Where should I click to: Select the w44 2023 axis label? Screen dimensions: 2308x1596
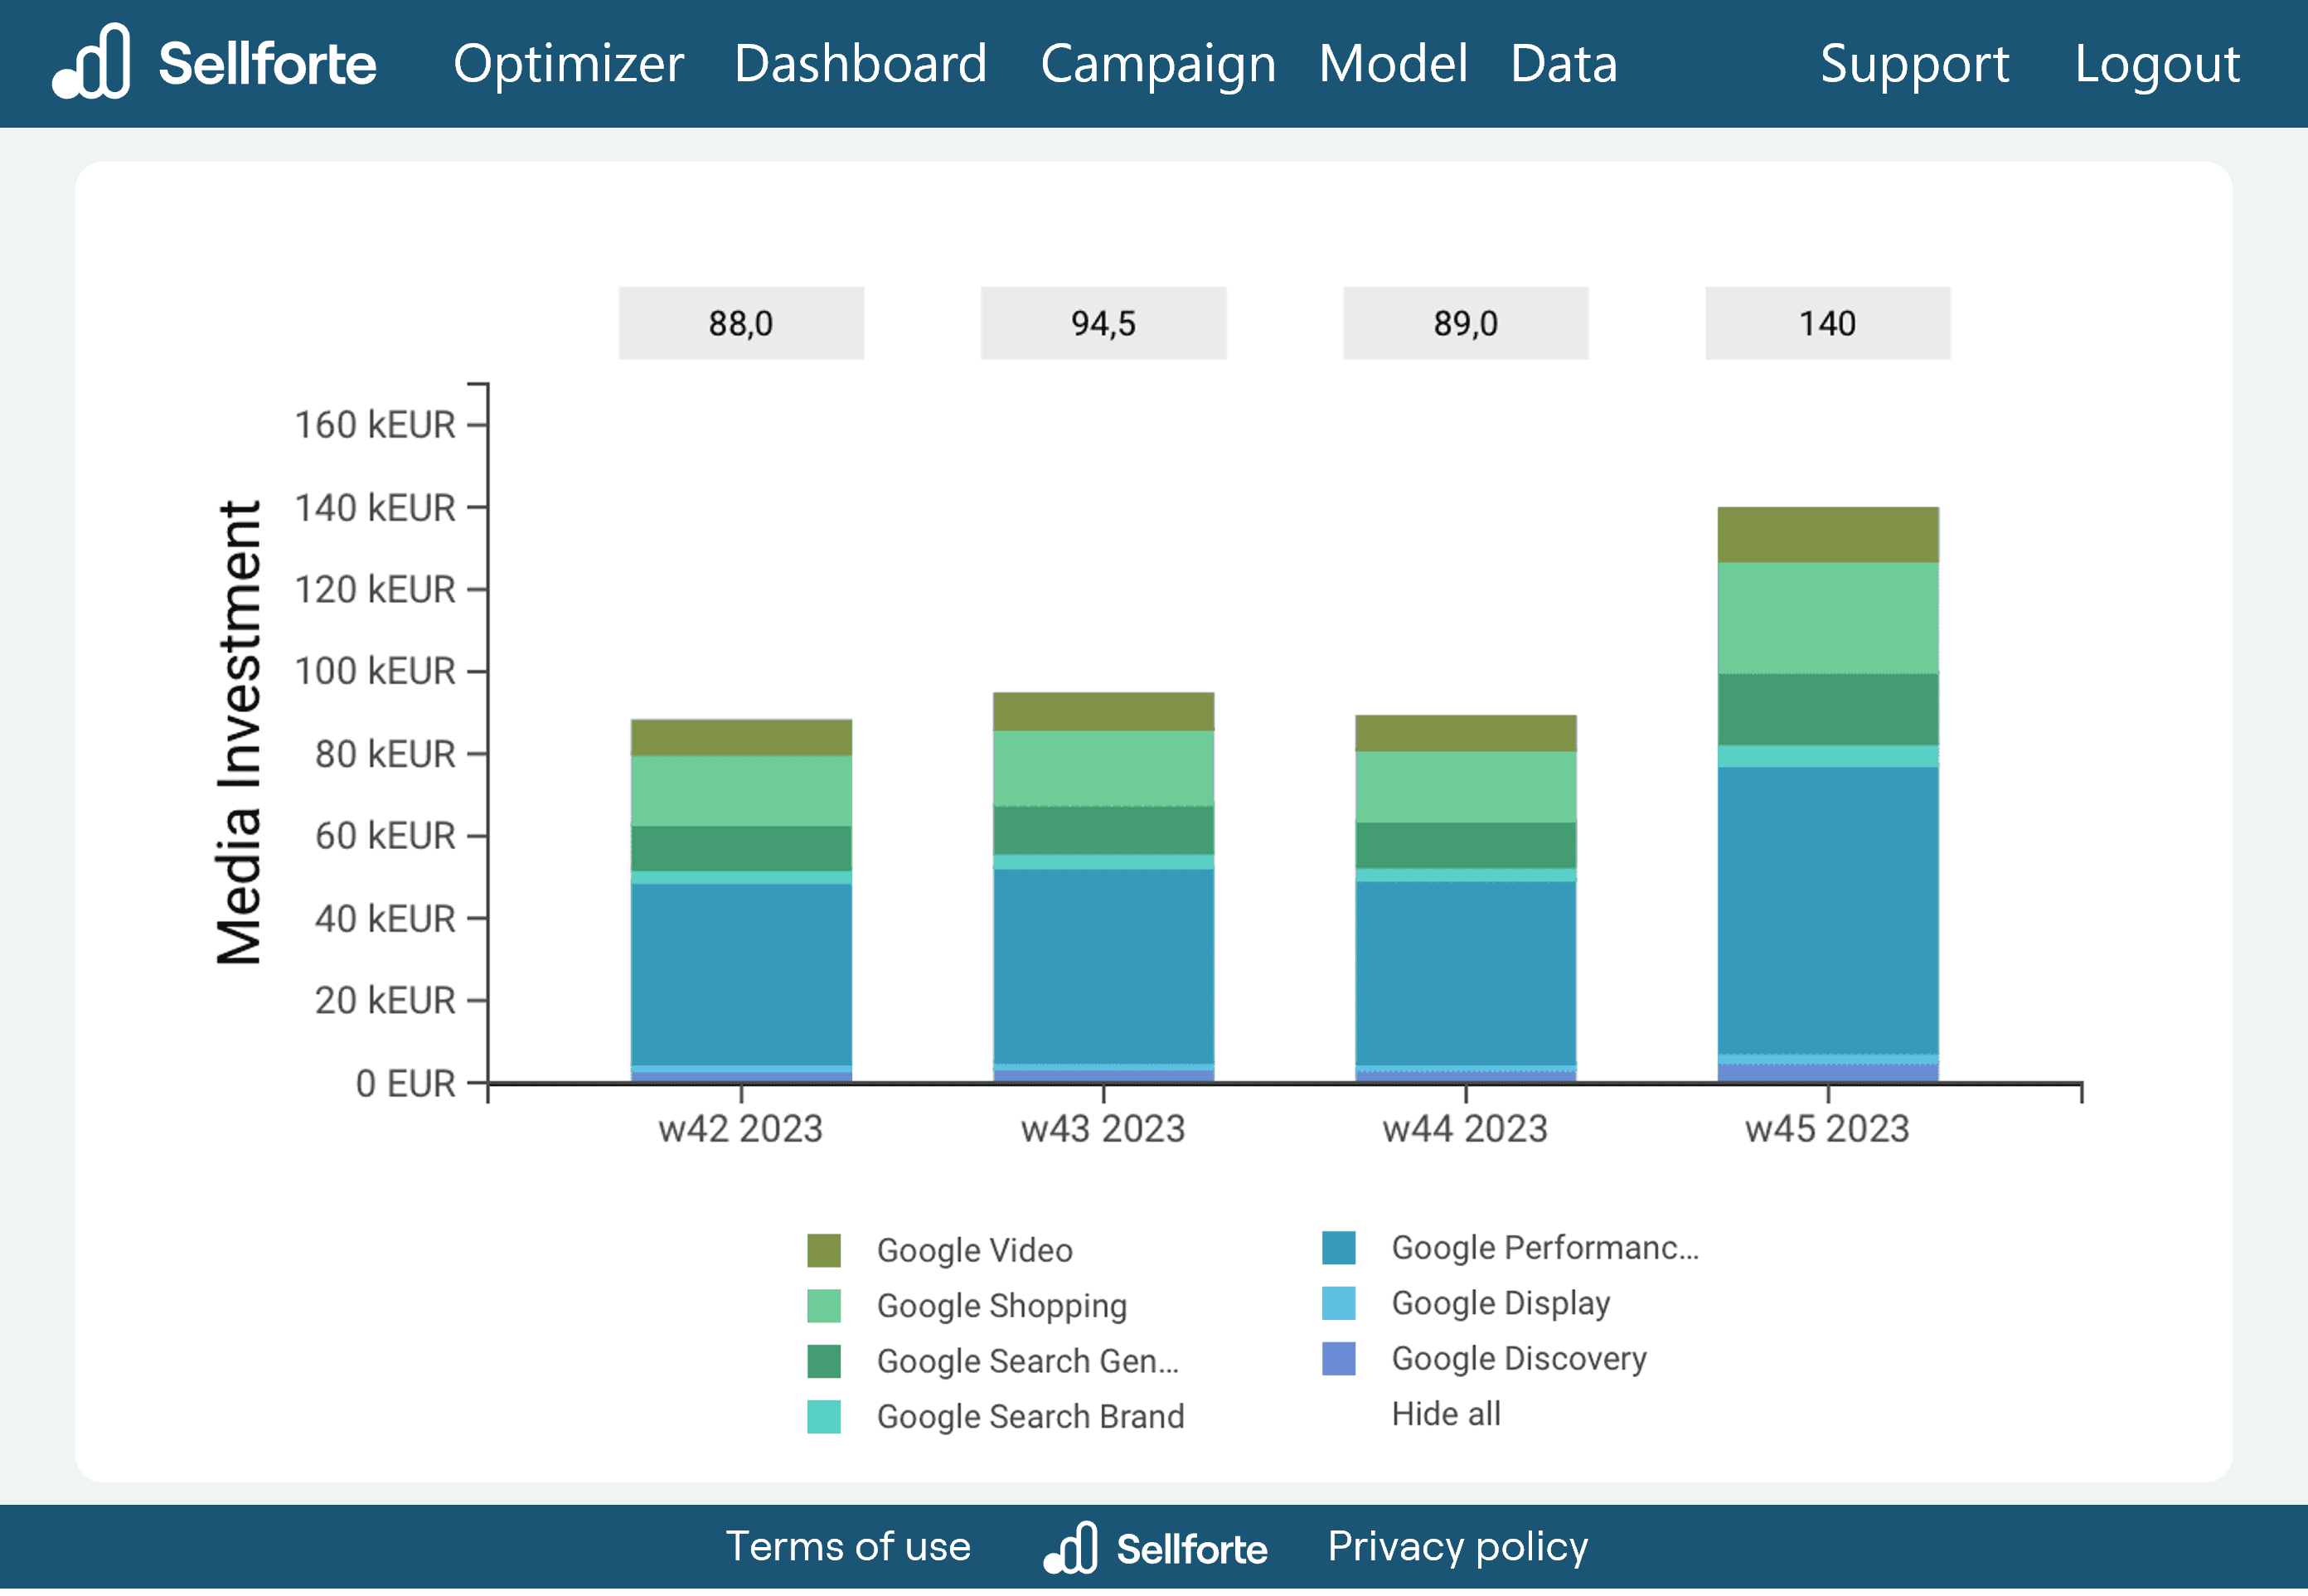(1464, 1129)
